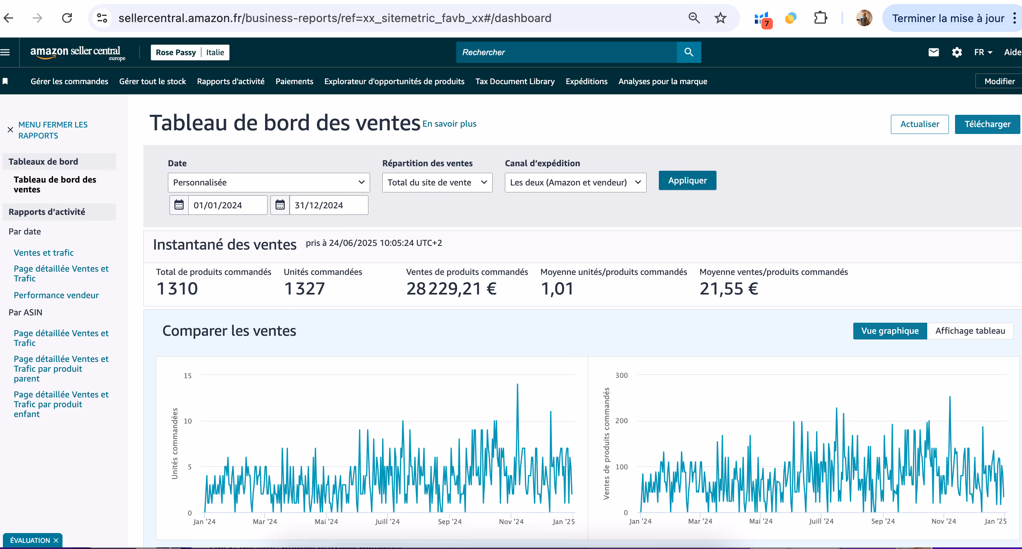Image resolution: width=1022 pixels, height=549 pixels.
Task: Bookmark page with the star icon
Action: tap(720, 18)
